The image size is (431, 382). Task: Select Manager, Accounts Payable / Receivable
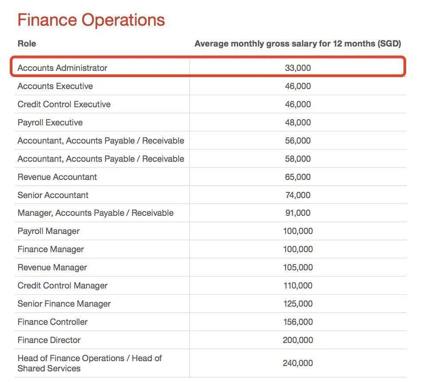[95, 213]
